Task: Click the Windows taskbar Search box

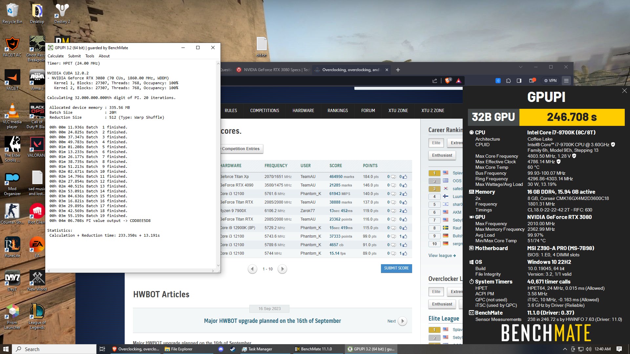Action: pos(54,349)
